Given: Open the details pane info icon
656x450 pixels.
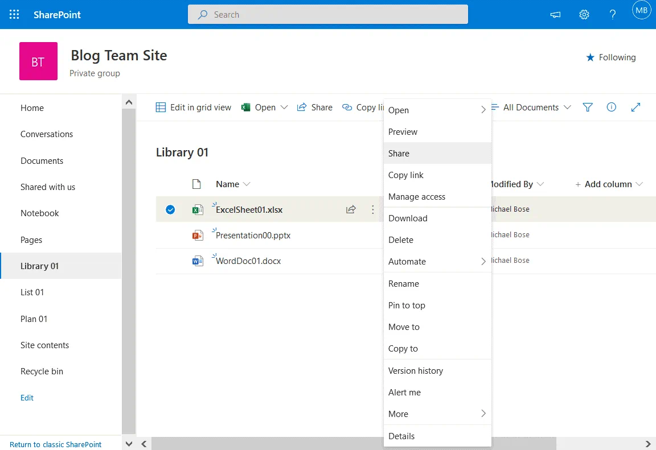Looking at the screenshot, I should tap(612, 107).
